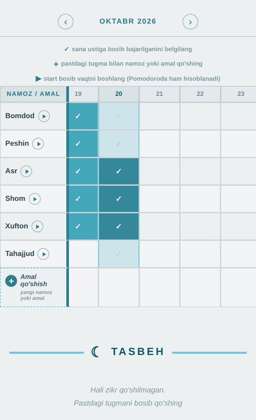Uncheck Bomdod for day 19
Image resolution: width=256 pixels, height=420 pixels.
click(x=83, y=116)
